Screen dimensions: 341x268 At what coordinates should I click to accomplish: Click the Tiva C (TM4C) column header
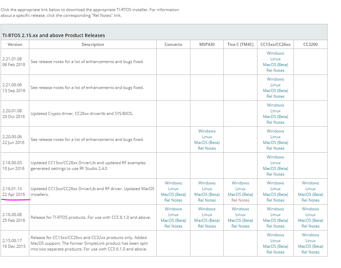pos(240,44)
